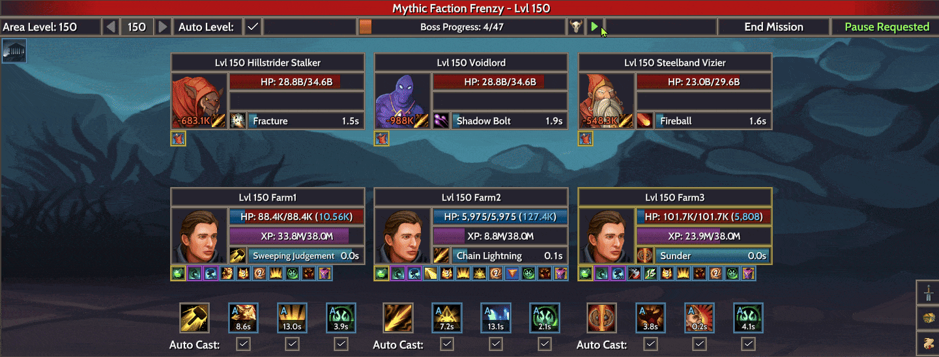Screen dimensions: 939x357
Task: Click the Boss Progress 4/47 bar
Action: point(462,27)
